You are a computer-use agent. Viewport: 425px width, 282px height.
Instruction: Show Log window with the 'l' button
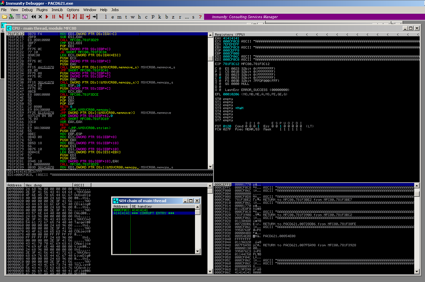click(x=106, y=17)
